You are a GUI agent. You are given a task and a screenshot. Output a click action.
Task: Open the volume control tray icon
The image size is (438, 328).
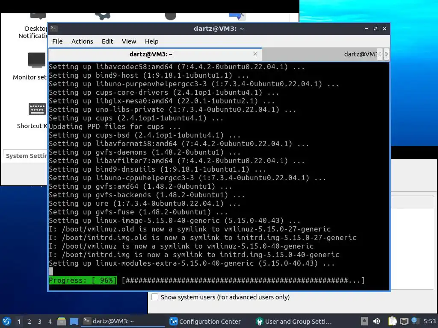point(376,321)
